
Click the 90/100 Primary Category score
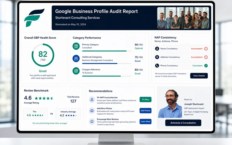tap(139, 45)
